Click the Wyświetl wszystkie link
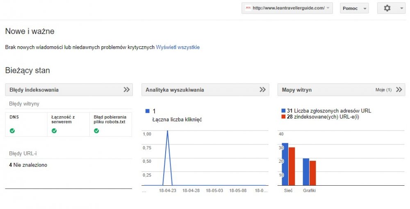410x209 pixels. coord(178,47)
